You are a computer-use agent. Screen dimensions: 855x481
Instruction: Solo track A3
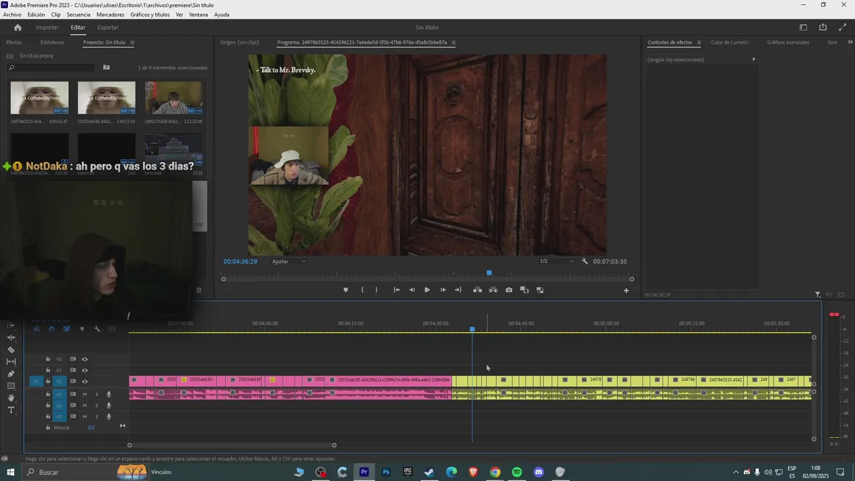pos(96,417)
